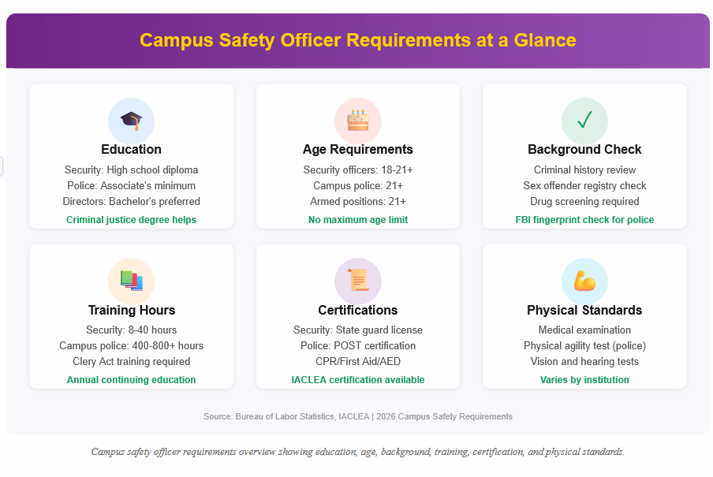The width and height of the screenshot is (713, 477).
Task: Click the 'Annual continuing education' green note
Action: tap(131, 380)
